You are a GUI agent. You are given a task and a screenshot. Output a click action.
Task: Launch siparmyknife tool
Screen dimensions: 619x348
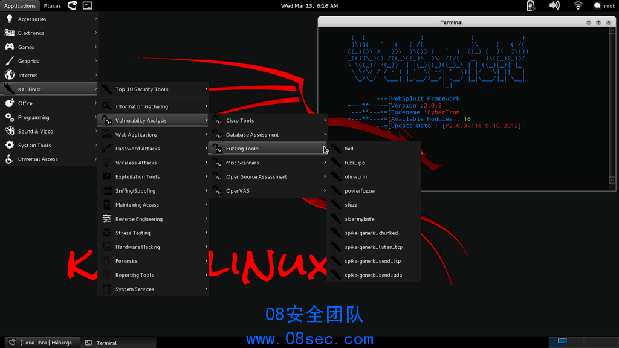pos(374,219)
